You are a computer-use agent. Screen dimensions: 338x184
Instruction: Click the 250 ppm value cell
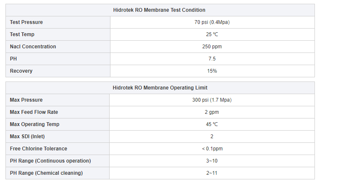click(212, 47)
